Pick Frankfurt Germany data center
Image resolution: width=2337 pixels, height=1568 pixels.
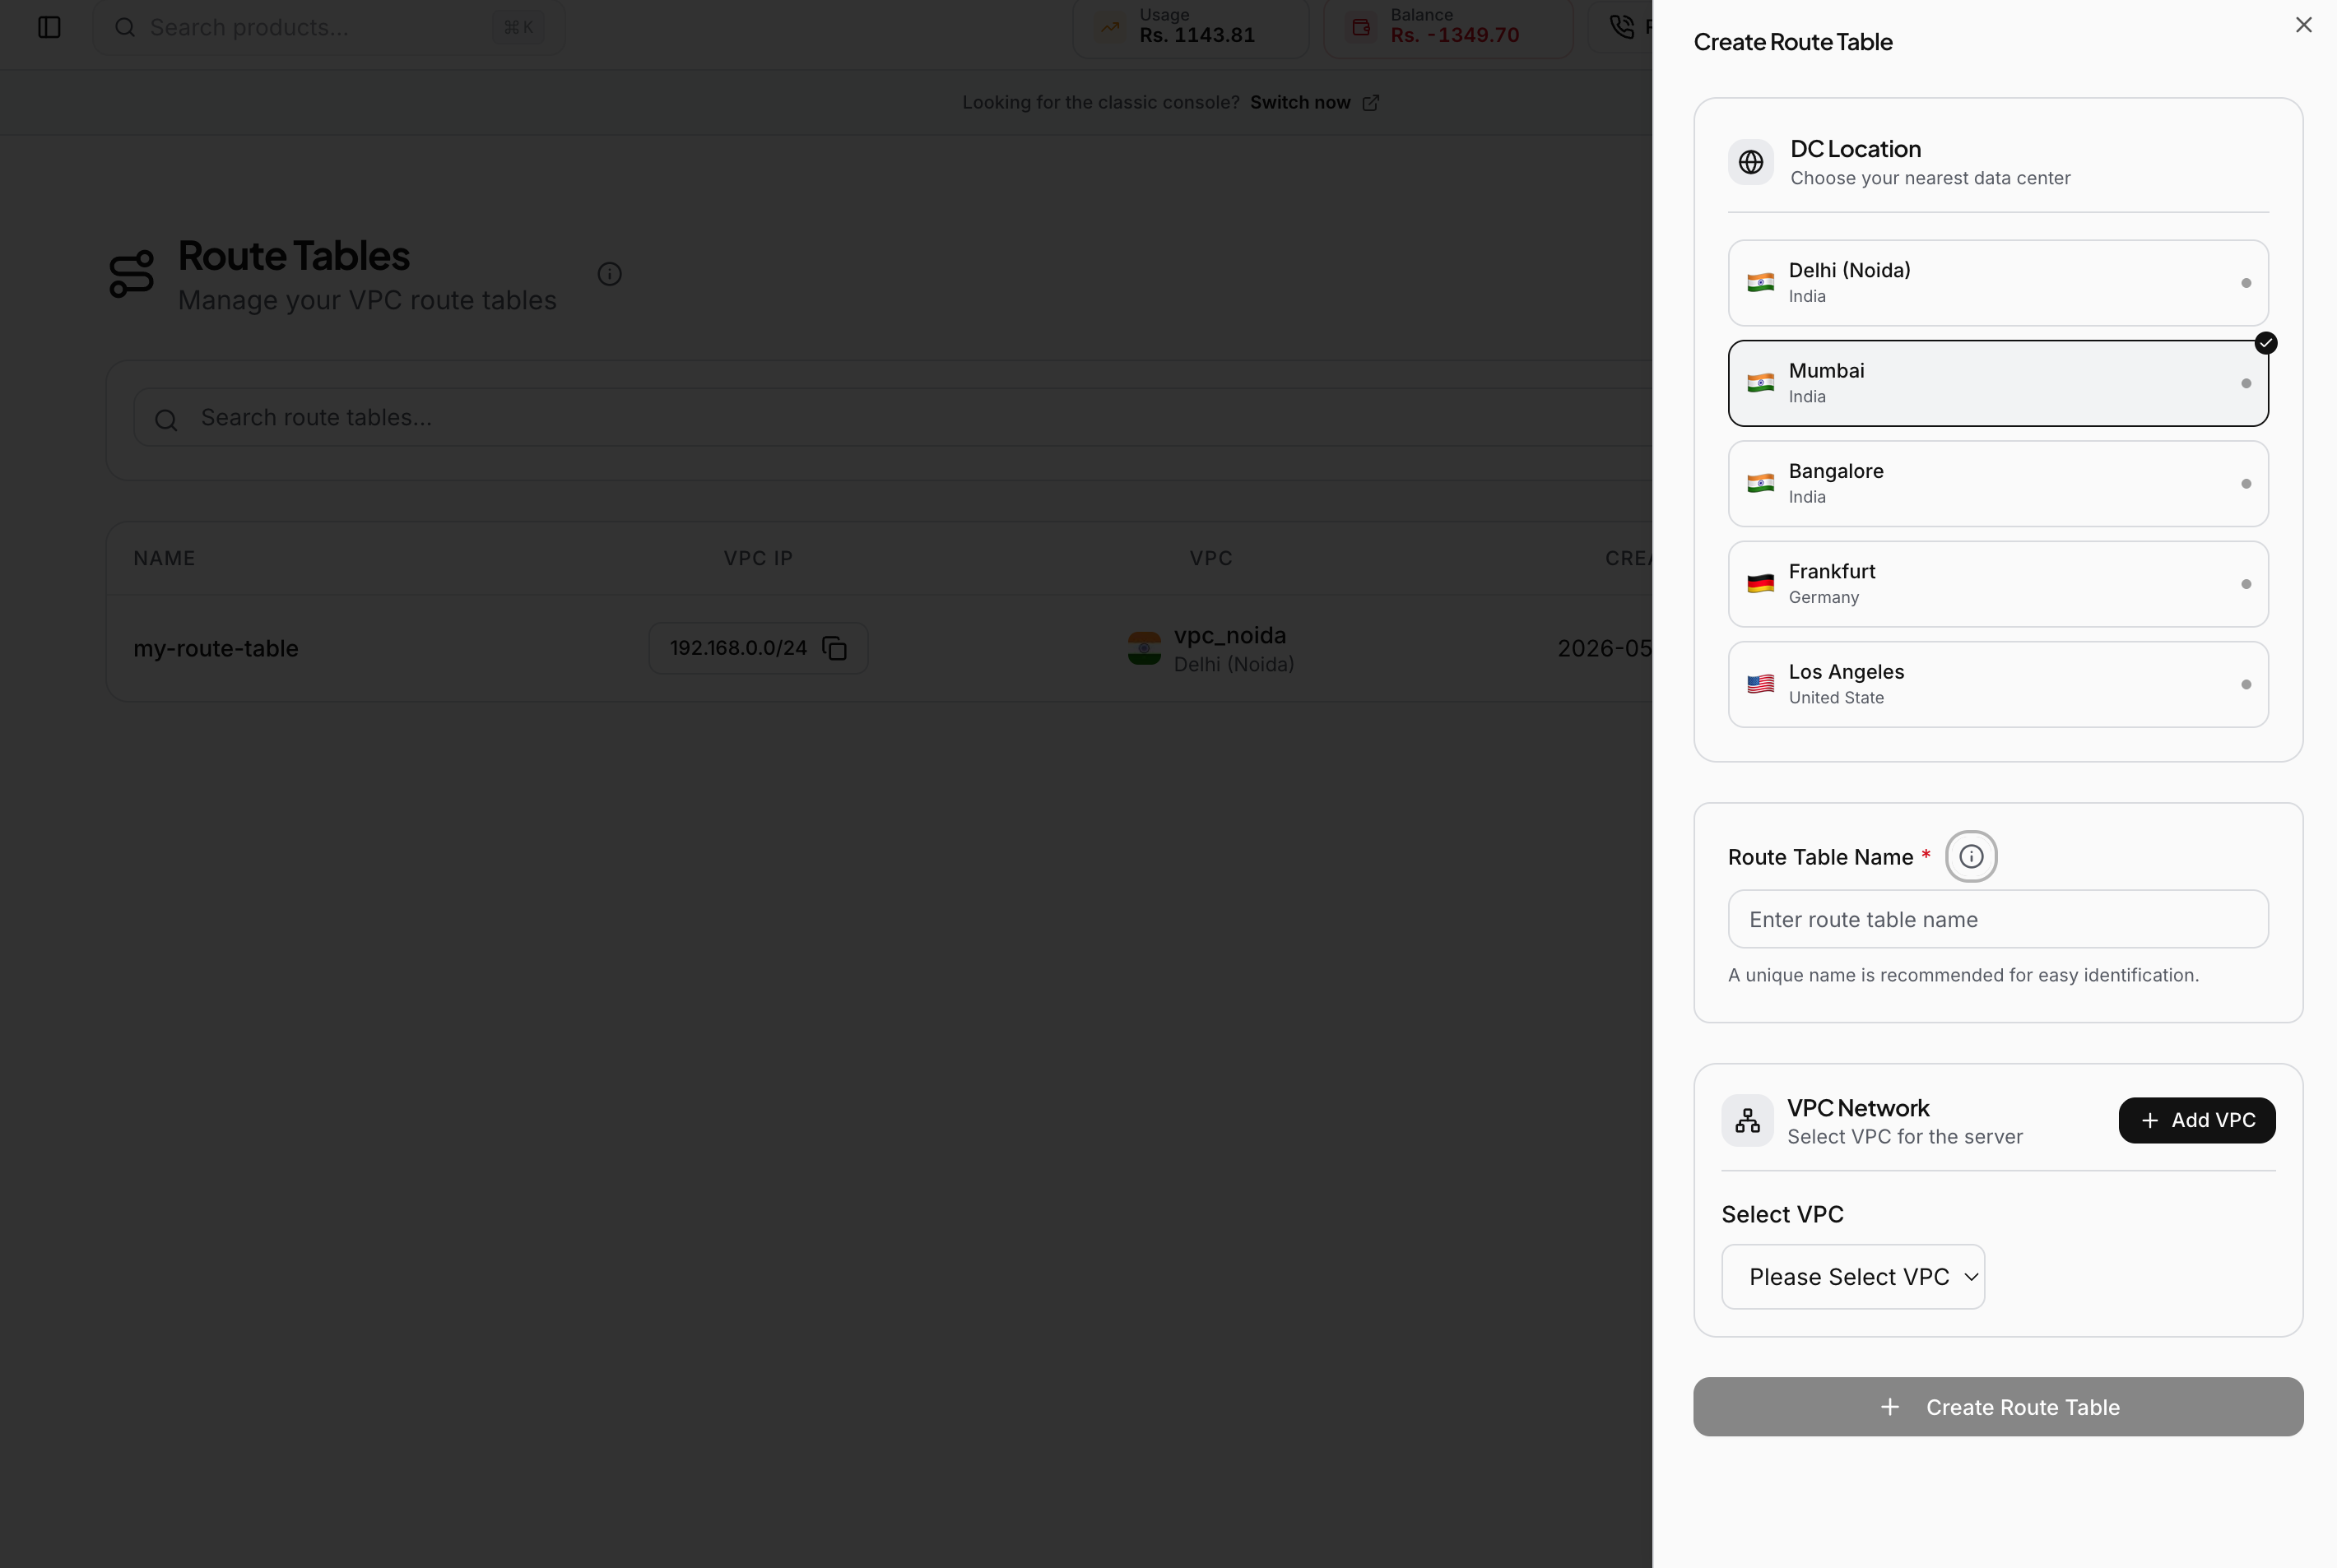1997,584
